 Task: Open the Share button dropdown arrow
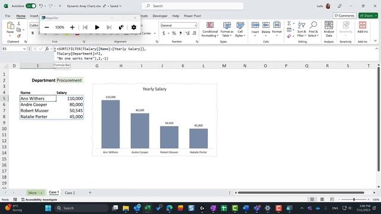(376, 16)
